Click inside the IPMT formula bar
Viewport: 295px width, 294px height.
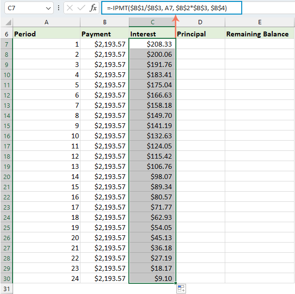tap(194, 8)
